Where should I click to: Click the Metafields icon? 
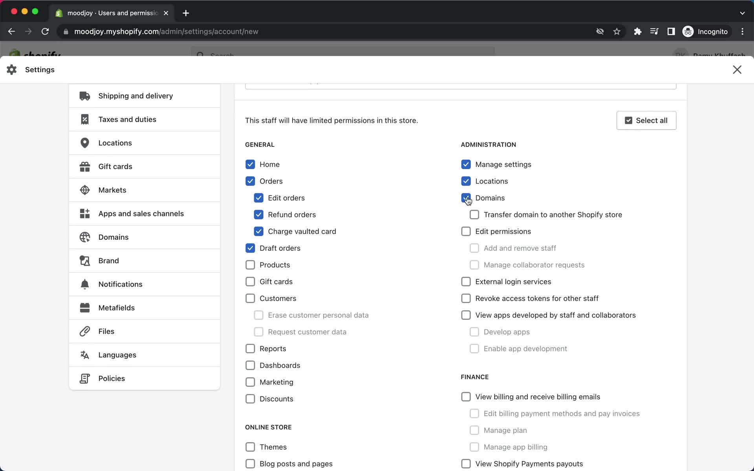click(85, 308)
